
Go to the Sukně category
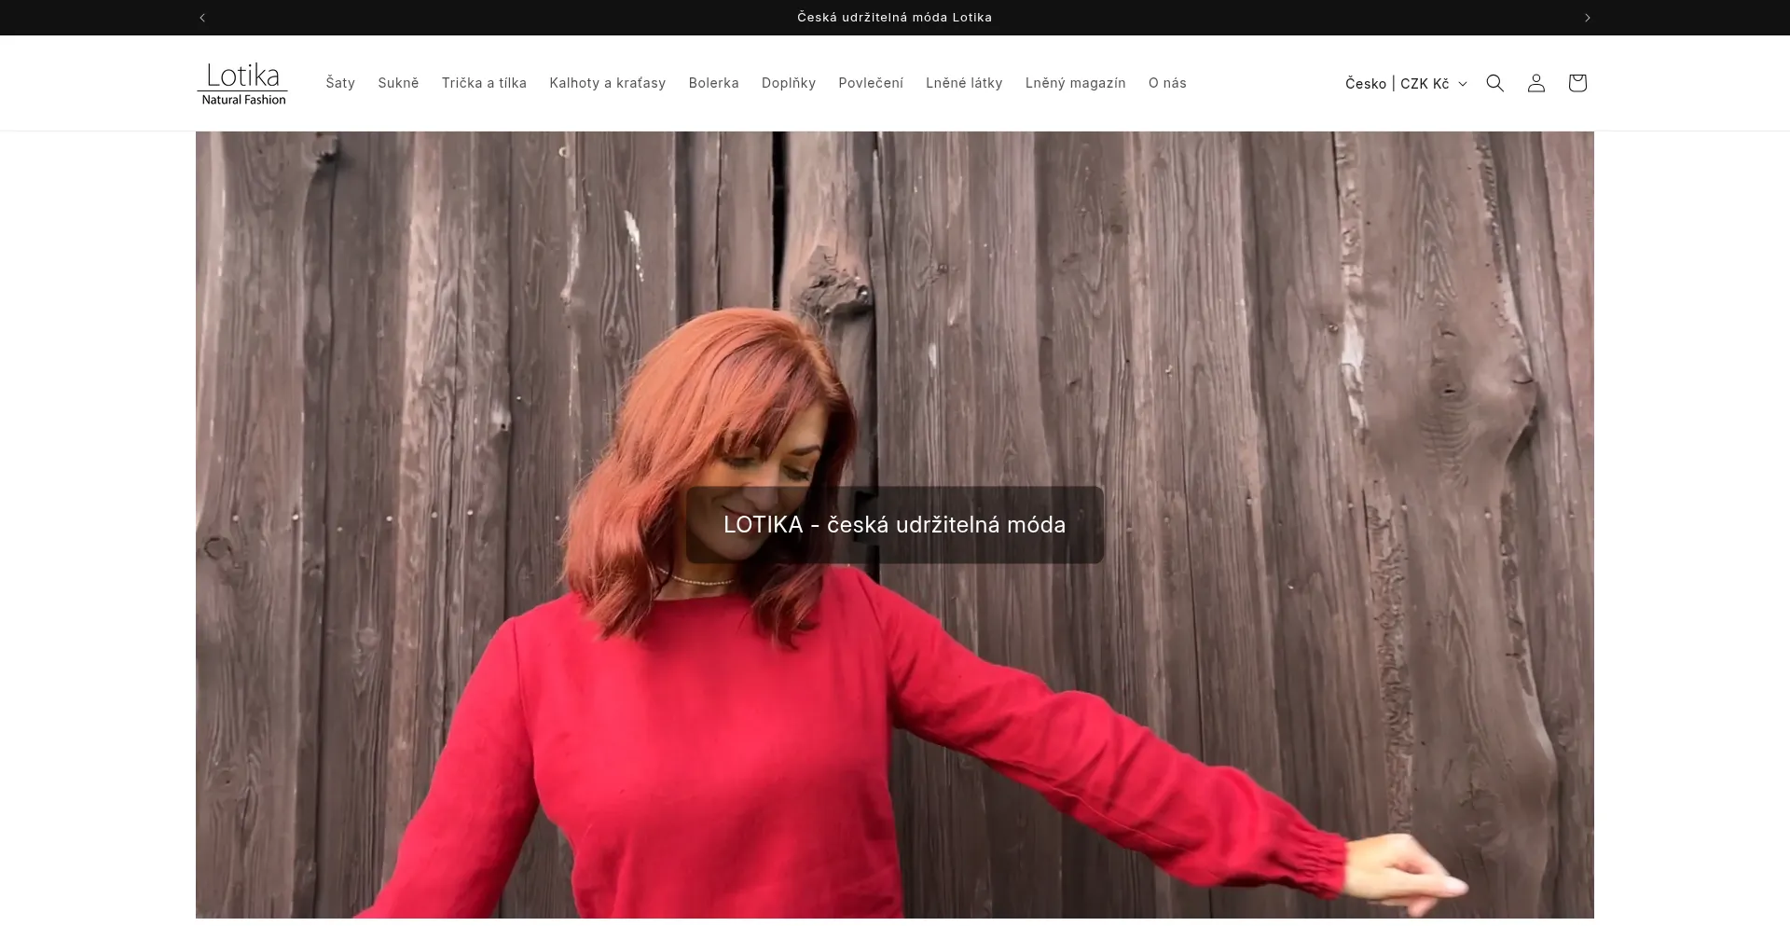coord(398,83)
